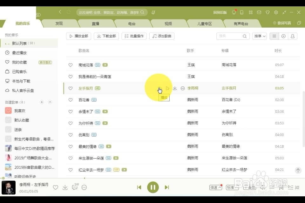Open the messages envelope icon
This screenshot has width=305, height=203.
click(259, 12)
